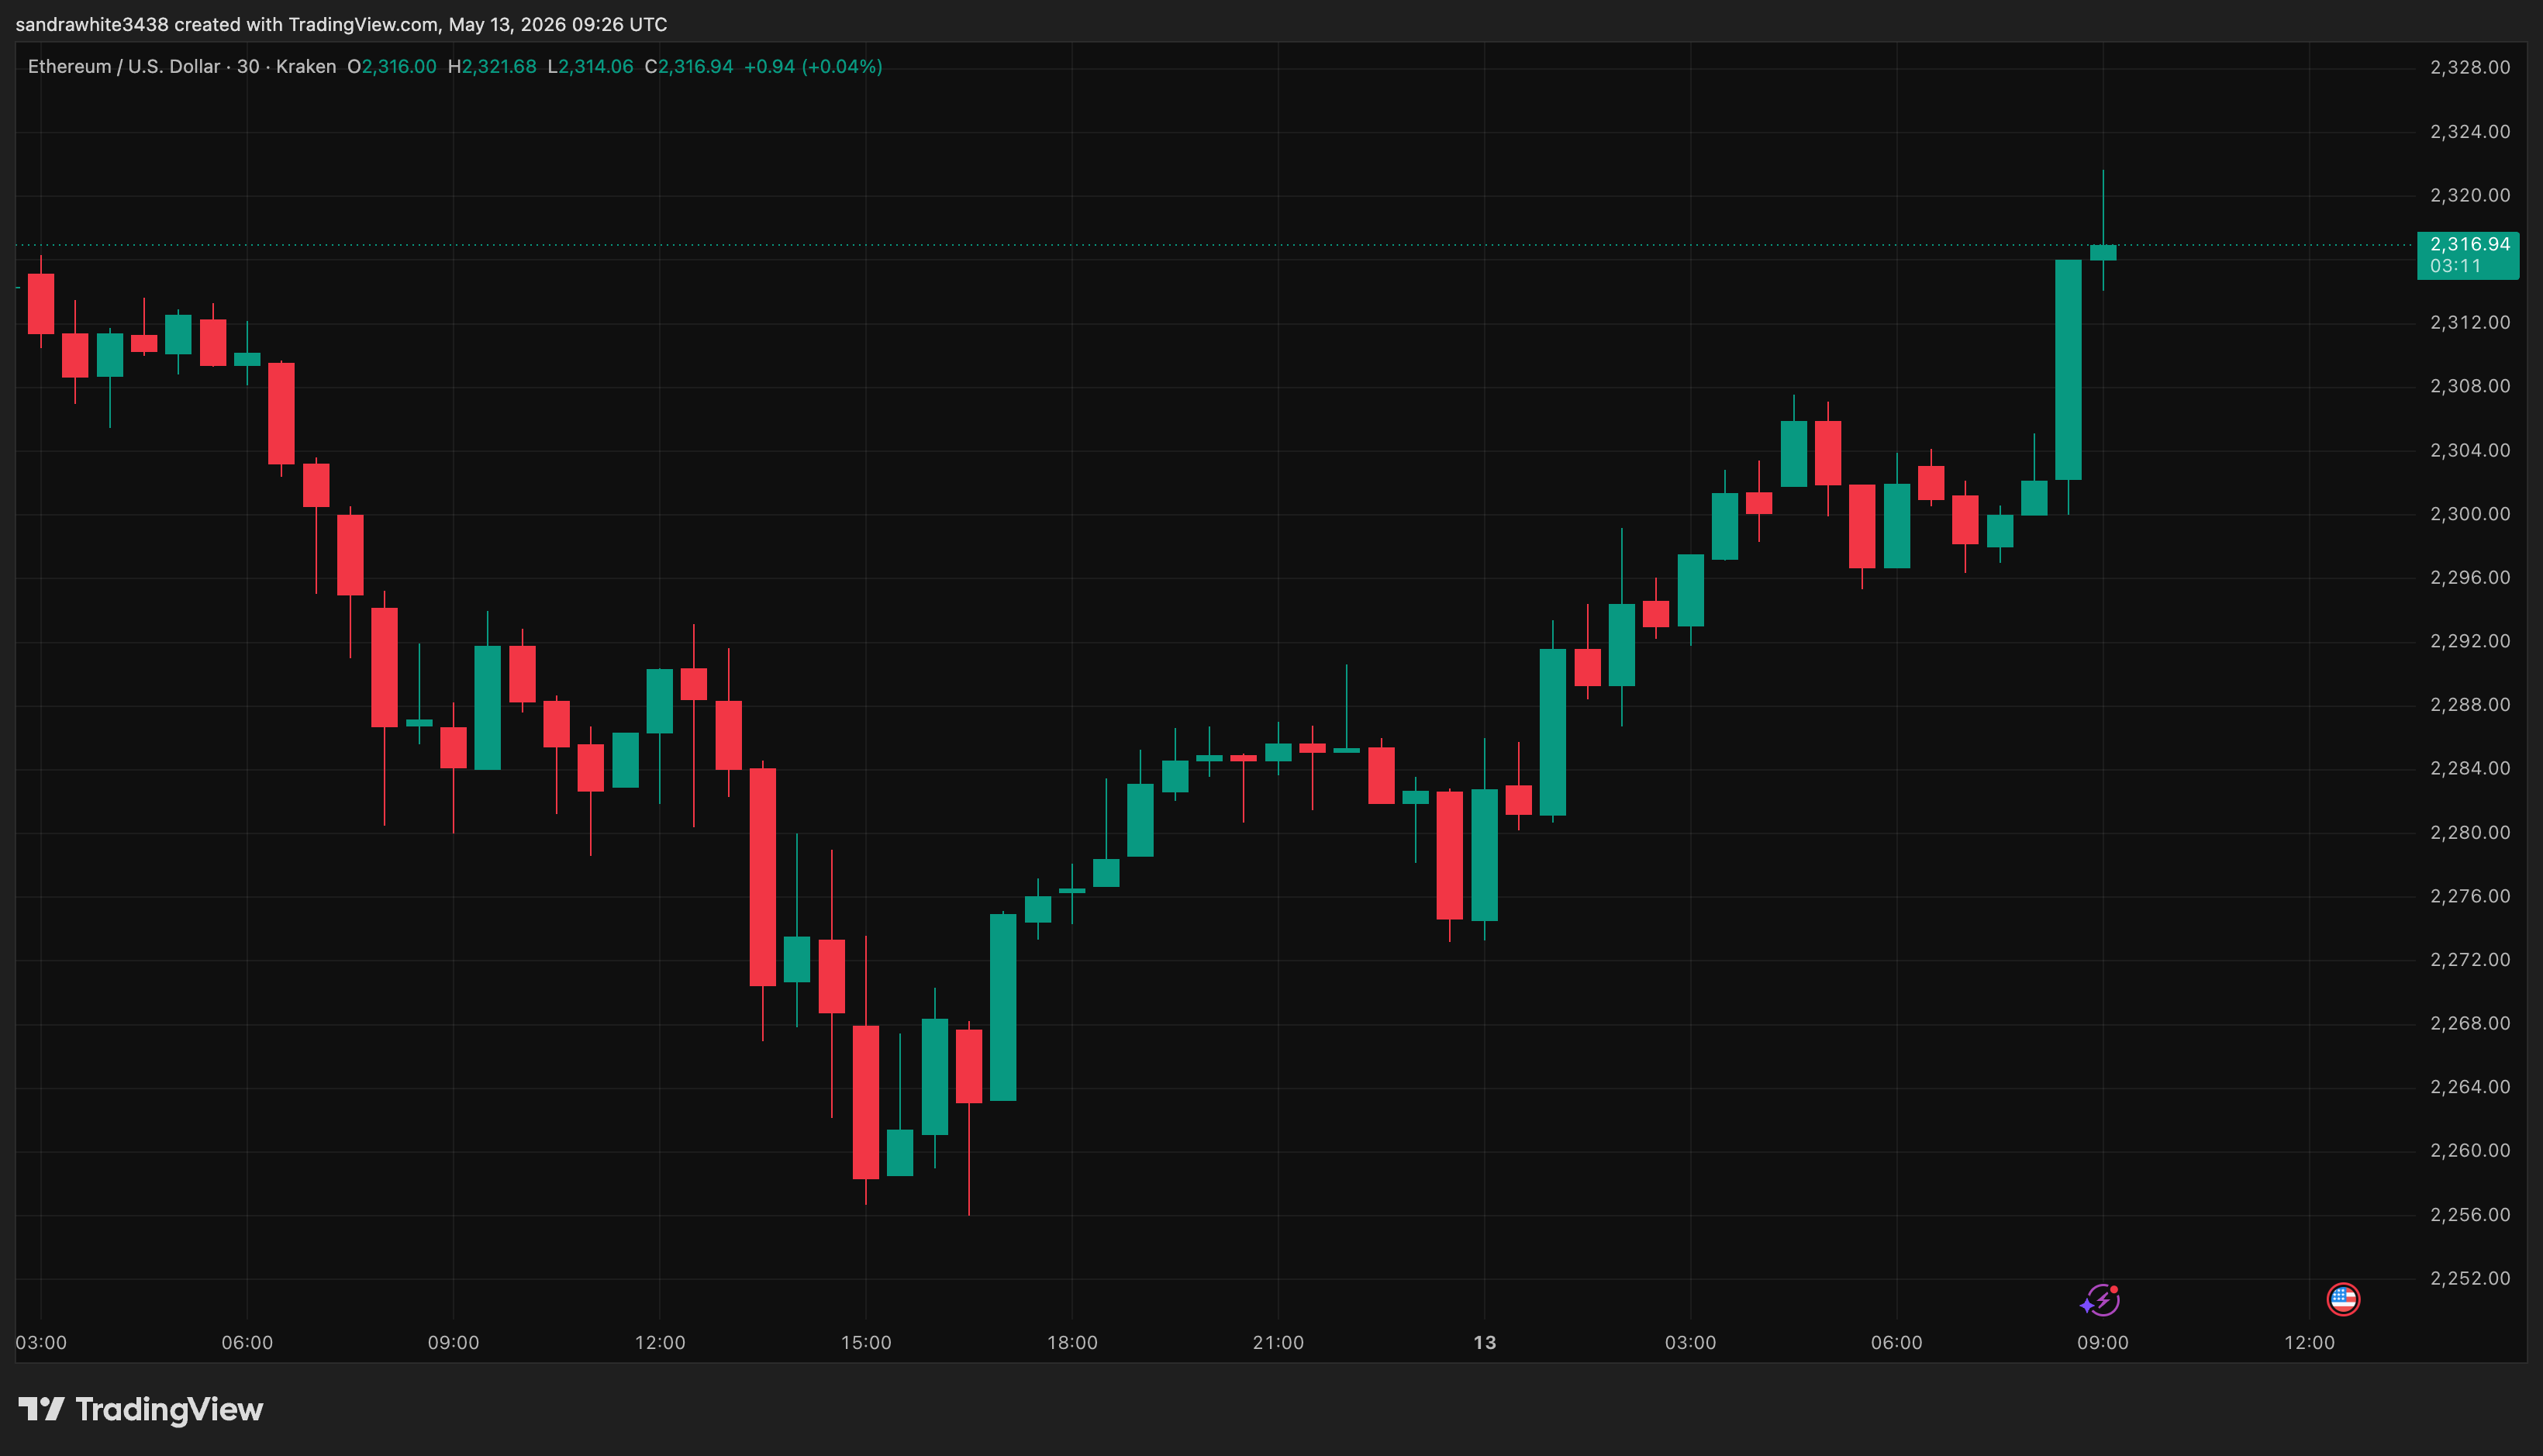Click the change value +0.94 (+0.04%)
The height and width of the screenshot is (1456, 2543).
coord(813,67)
